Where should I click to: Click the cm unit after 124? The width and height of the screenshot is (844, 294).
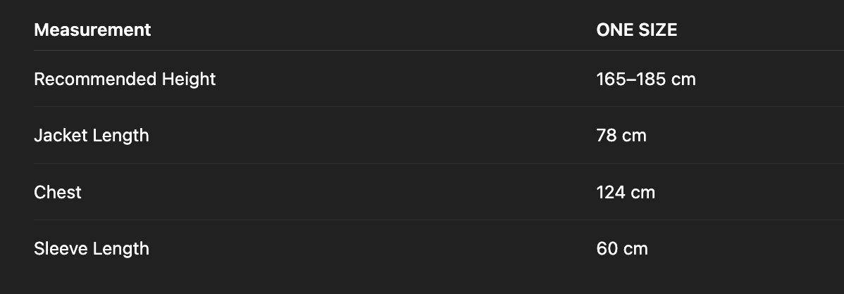643,192
